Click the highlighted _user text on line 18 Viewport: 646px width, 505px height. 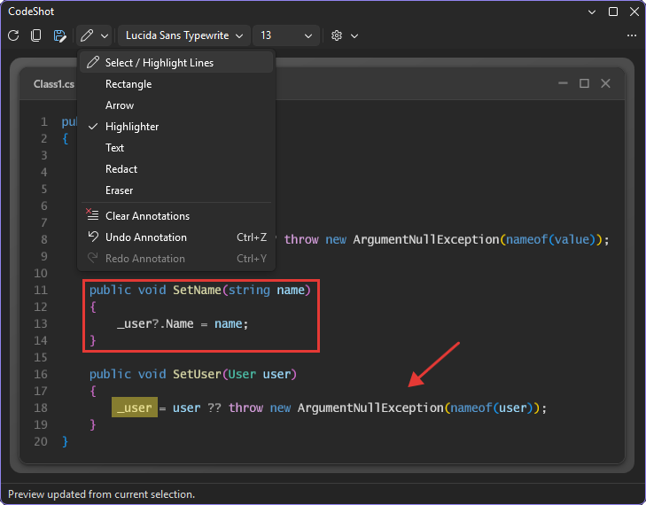tap(135, 408)
